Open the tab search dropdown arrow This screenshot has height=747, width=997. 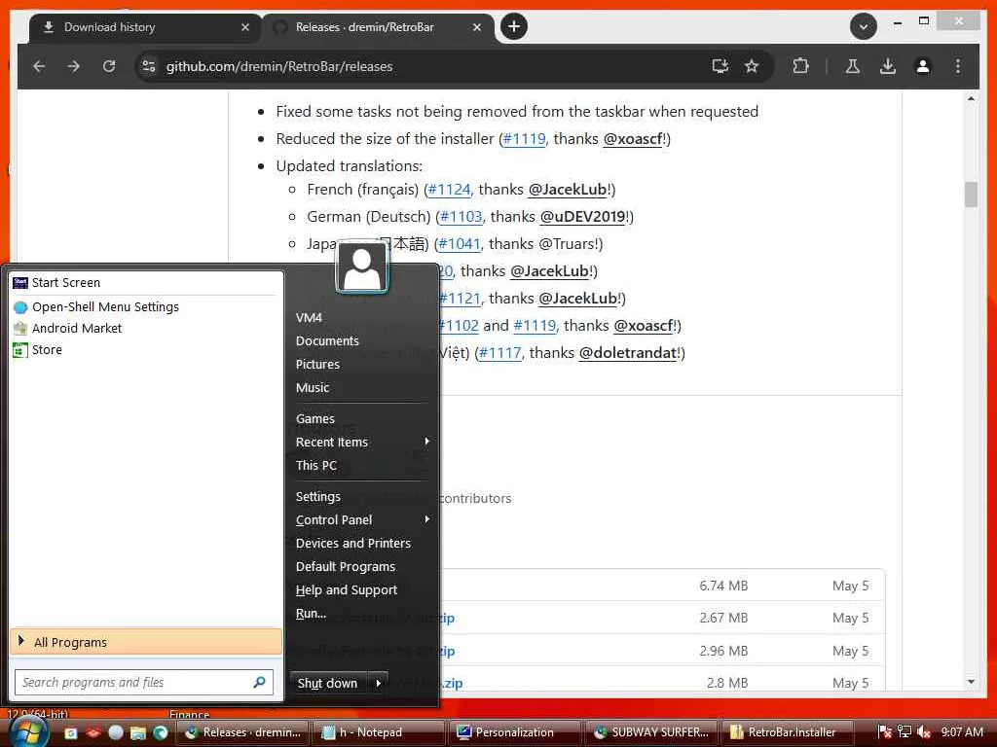click(863, 26)
